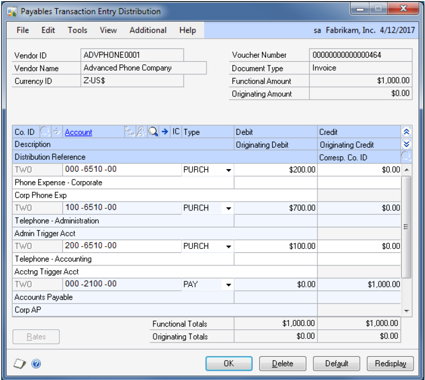This screenshot has height=380, width=425.
Task: Open the blue help question mark icon
Action: click(x=36, y=364)
